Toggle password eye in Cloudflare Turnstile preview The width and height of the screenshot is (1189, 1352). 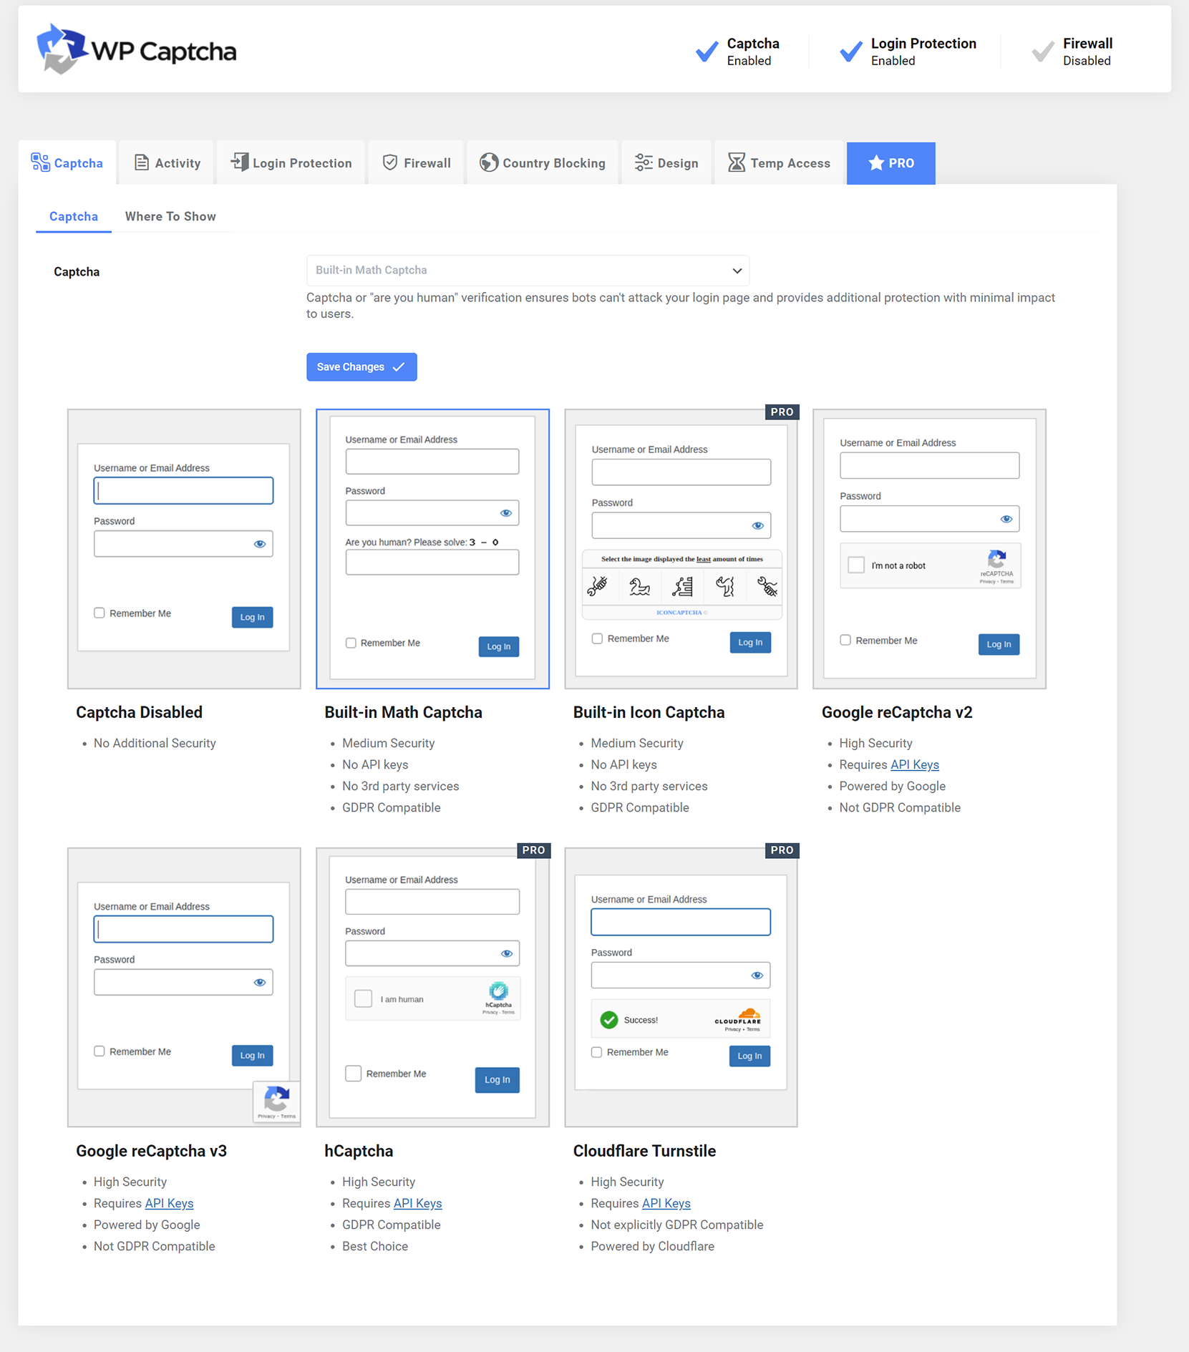click(757, 976)
